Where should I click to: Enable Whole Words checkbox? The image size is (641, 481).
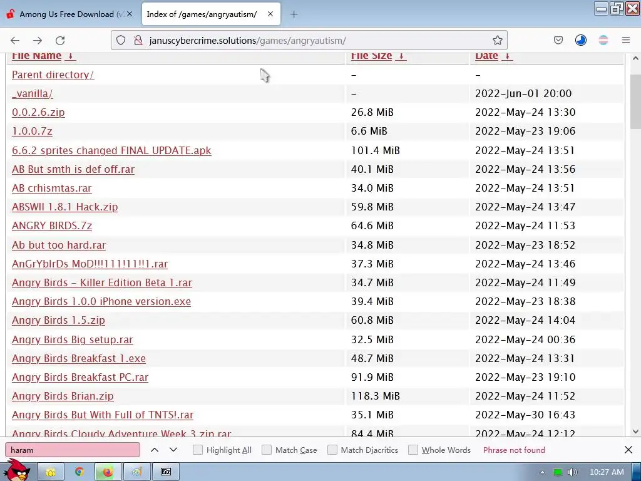413,450
